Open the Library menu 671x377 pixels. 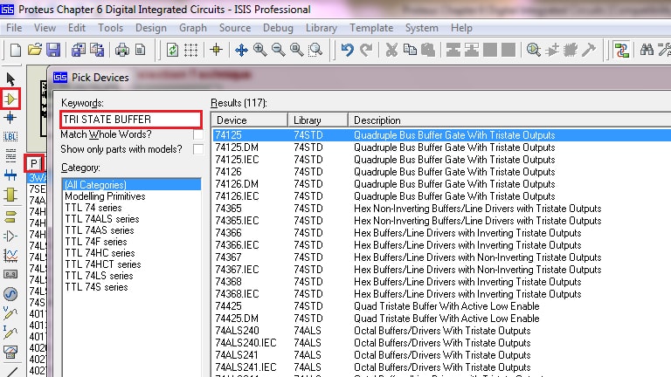(322, 28)
